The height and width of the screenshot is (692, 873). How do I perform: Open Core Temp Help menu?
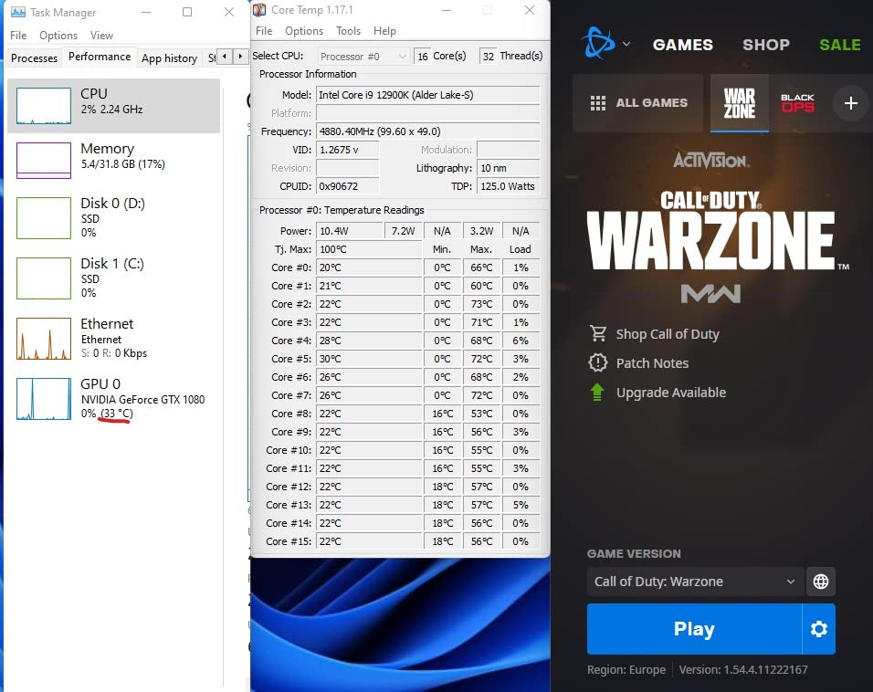pyautogui.click(x=384, y=31)
